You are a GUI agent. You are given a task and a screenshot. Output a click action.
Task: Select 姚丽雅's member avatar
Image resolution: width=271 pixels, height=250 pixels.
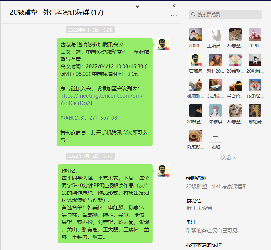point(196,85)
